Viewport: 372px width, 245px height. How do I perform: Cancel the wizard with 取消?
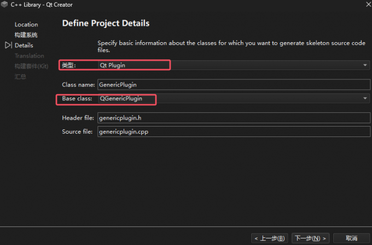click(x=352, y=238)
